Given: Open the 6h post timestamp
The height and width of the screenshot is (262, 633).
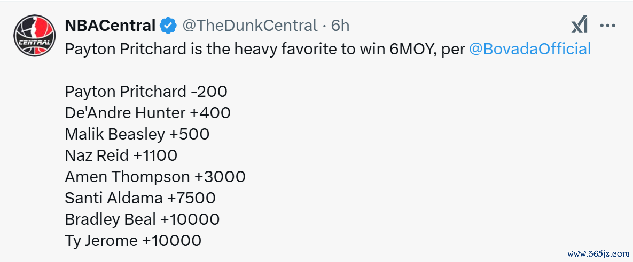Looking at the screenshot, I should 340,26.
